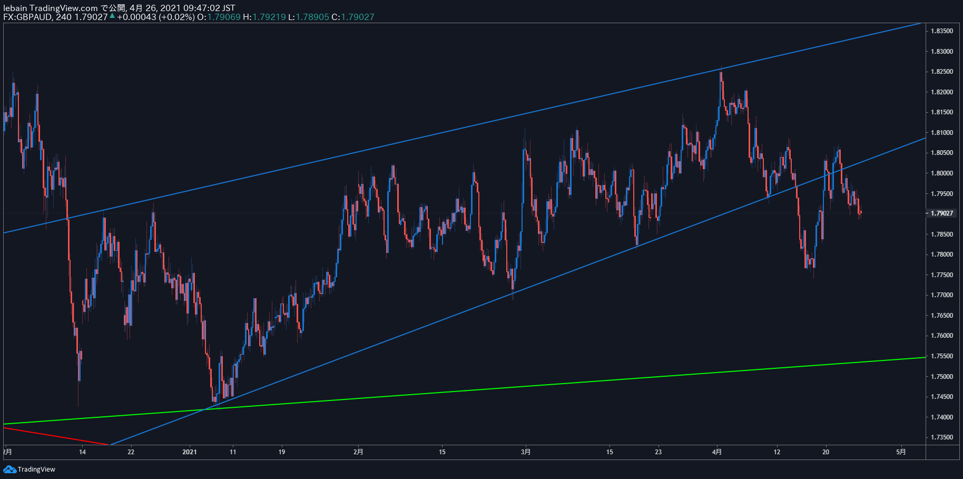Click the 2021 label on time axis
The height and width of the screenshot is (479, 963).
[189, 452]
